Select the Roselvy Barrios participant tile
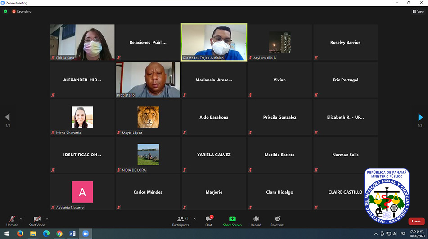This screenshot has width=428, height=239. [346, 42]
